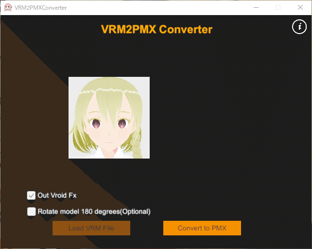
Task: Click the Rotate model 180 degrees(Optional) label
Action: [x=94, y=212]
